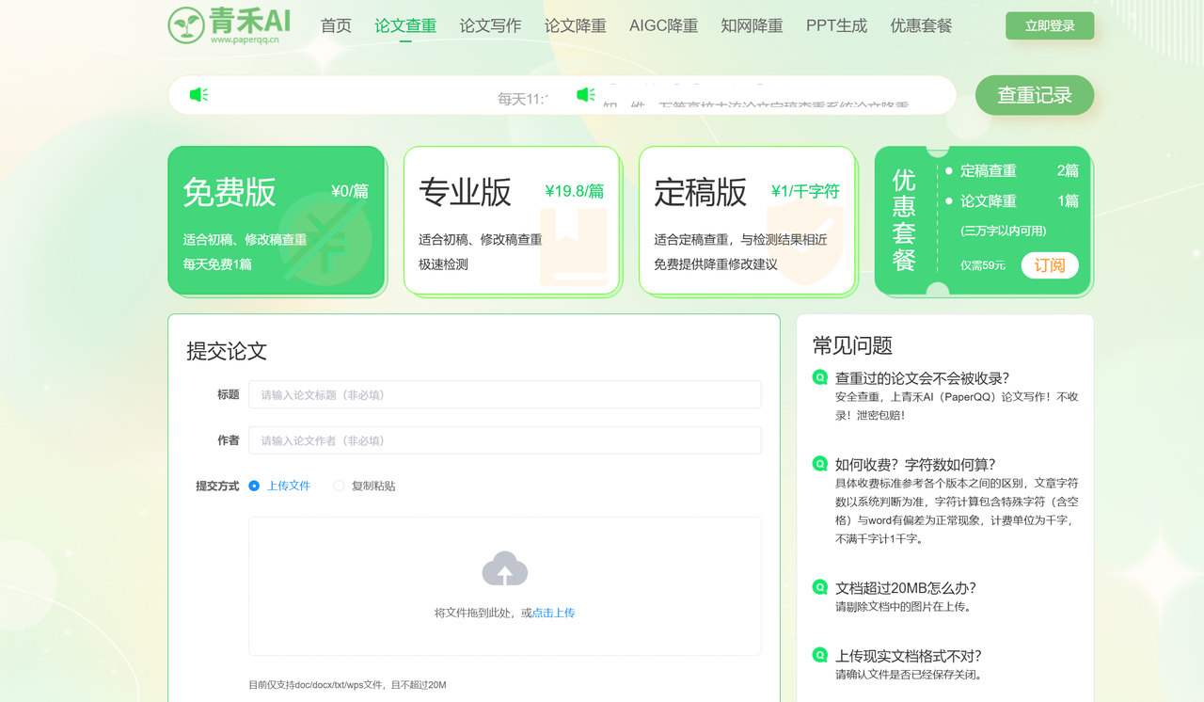
Task: Open the 论文降重 nav item
Action: tap(575, 25)
